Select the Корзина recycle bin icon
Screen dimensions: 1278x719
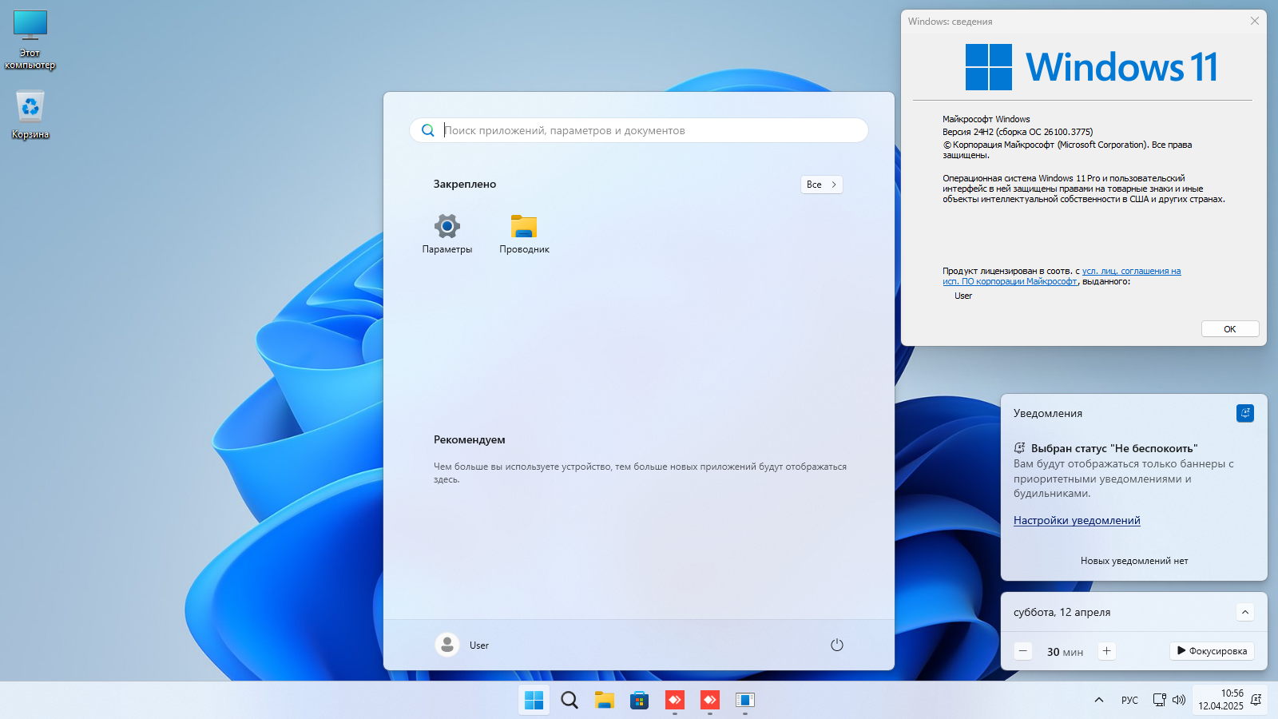30,114
